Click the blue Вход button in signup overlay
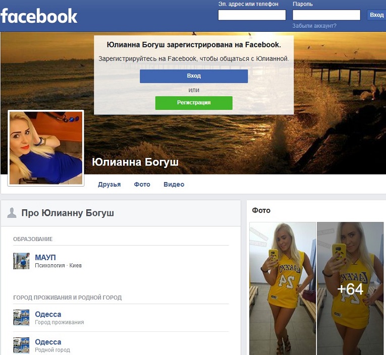Image resolution: width=386 pixels, height=355 pixels. (x=194, y=76)
